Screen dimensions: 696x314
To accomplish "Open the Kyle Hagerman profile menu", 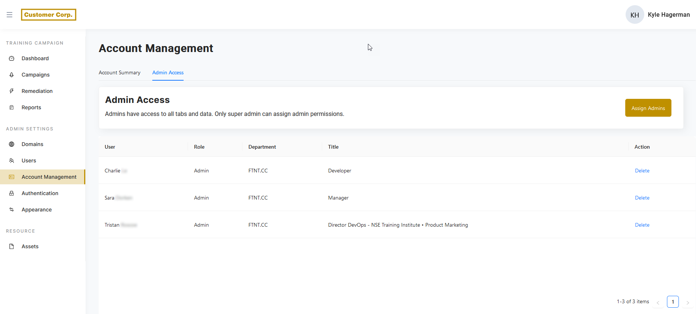I will click(658, 15).
